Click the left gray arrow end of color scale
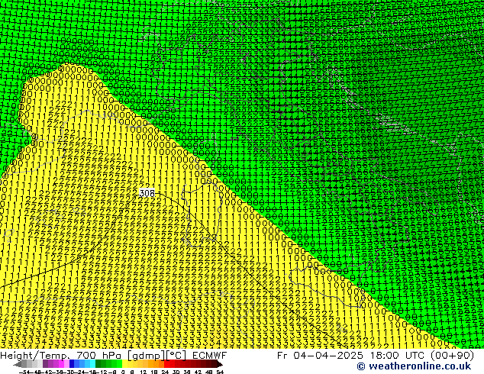The height and width of the screenshot is (374, 484). [17, 364]
